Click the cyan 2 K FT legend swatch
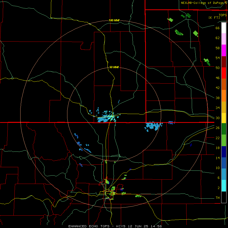This screenshot has width=228, height=228. point(224,186)
